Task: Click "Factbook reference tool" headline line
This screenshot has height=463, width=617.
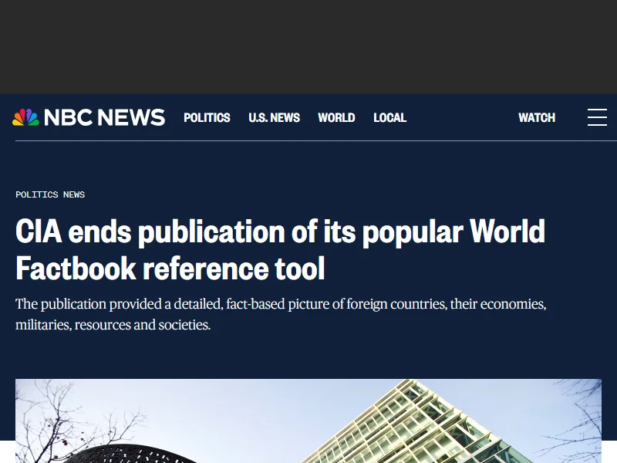Action: (170, 269)
